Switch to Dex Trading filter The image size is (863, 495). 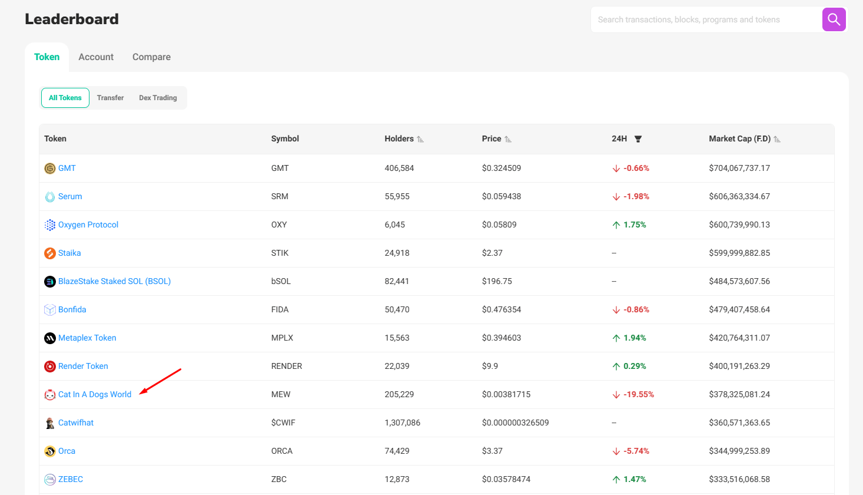coord(158,98)
